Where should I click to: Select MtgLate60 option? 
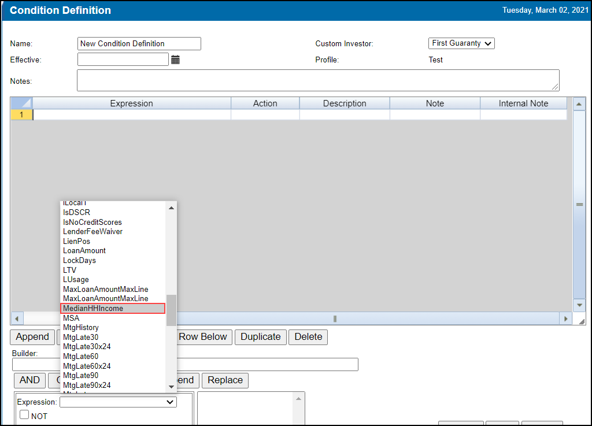click(x=113, y=357)
